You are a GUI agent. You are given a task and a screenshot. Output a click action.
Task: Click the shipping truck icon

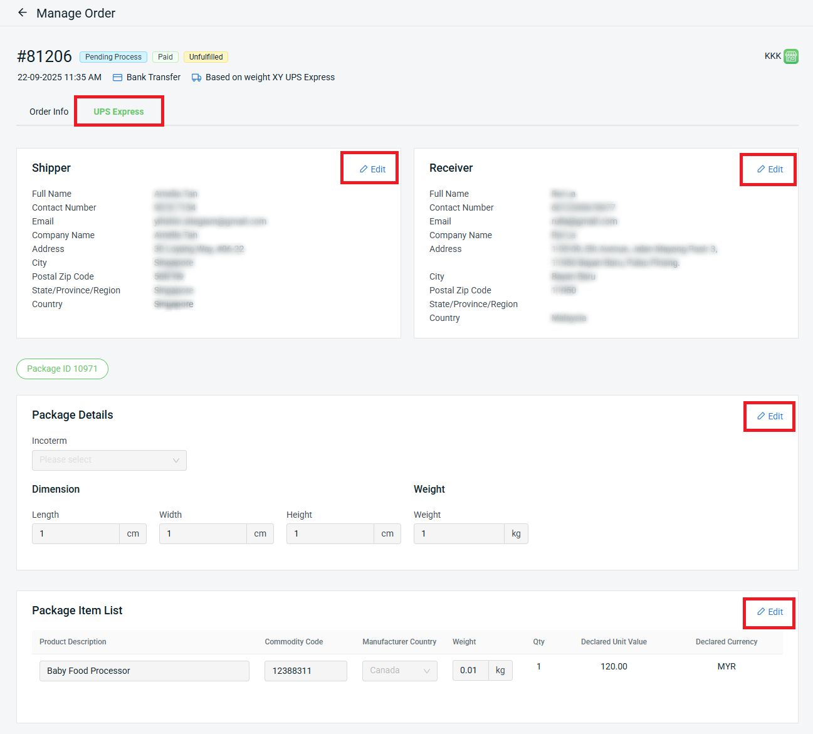(196, 78)
